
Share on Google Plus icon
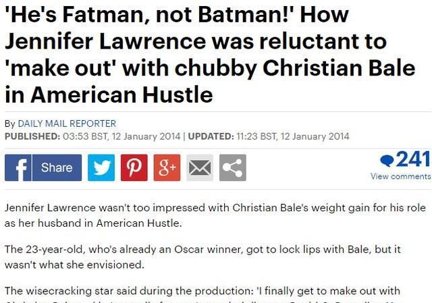click(x=167, y=167)
